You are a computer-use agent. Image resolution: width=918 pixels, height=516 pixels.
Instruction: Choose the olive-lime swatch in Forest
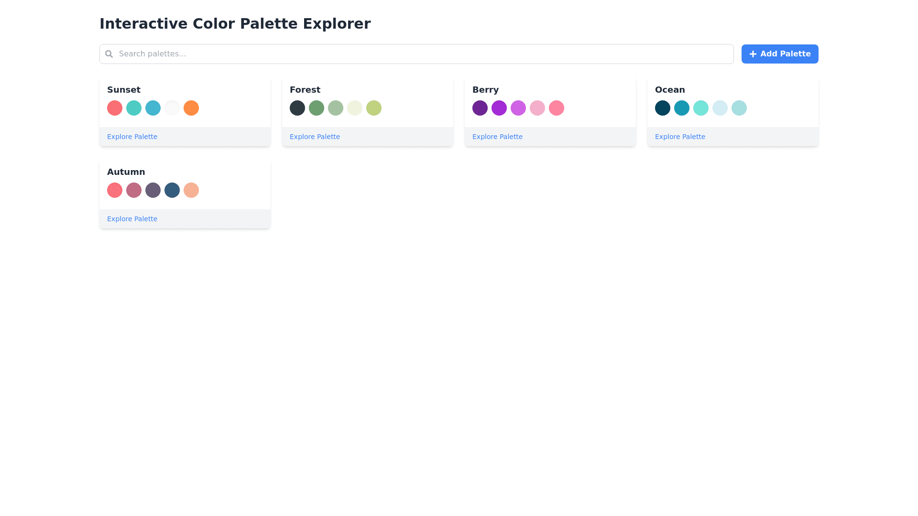point(374,108)
